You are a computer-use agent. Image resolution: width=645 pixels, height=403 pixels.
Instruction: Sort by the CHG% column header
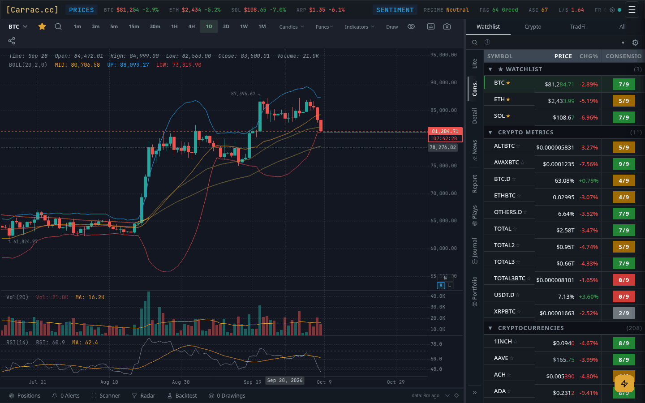click(x=589, y=56)
